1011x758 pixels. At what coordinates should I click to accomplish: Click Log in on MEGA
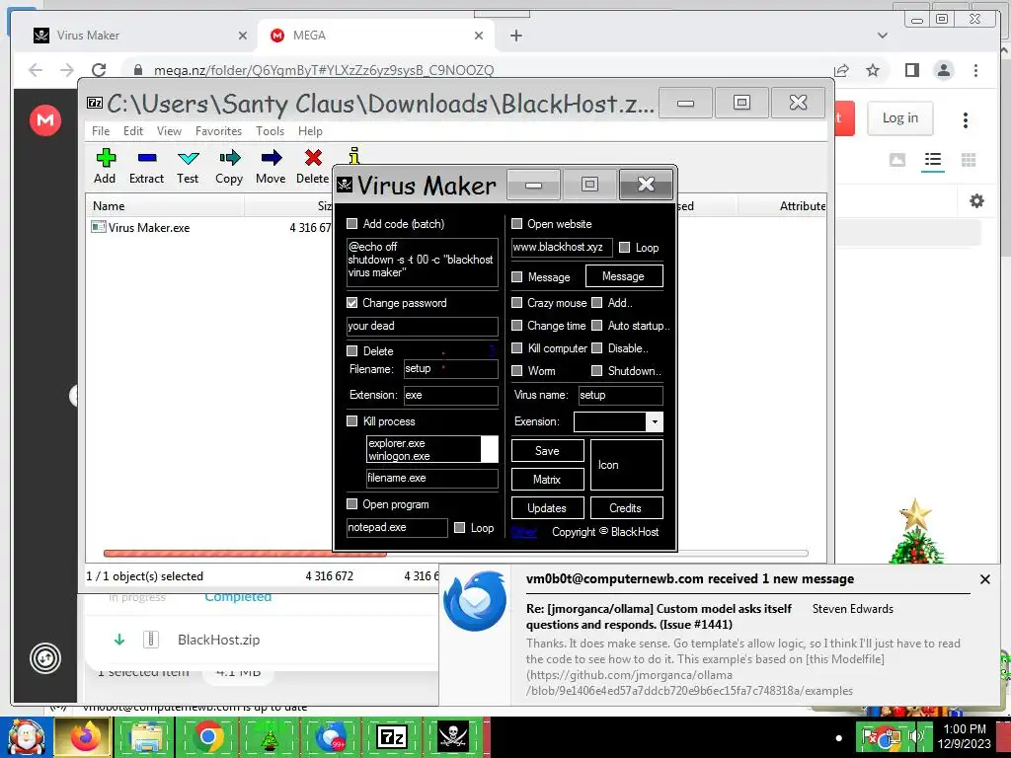(900, 118)
